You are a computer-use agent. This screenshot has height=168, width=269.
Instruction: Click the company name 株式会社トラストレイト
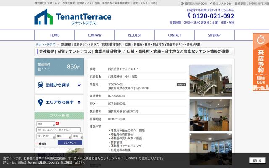[x=123, y=69]
